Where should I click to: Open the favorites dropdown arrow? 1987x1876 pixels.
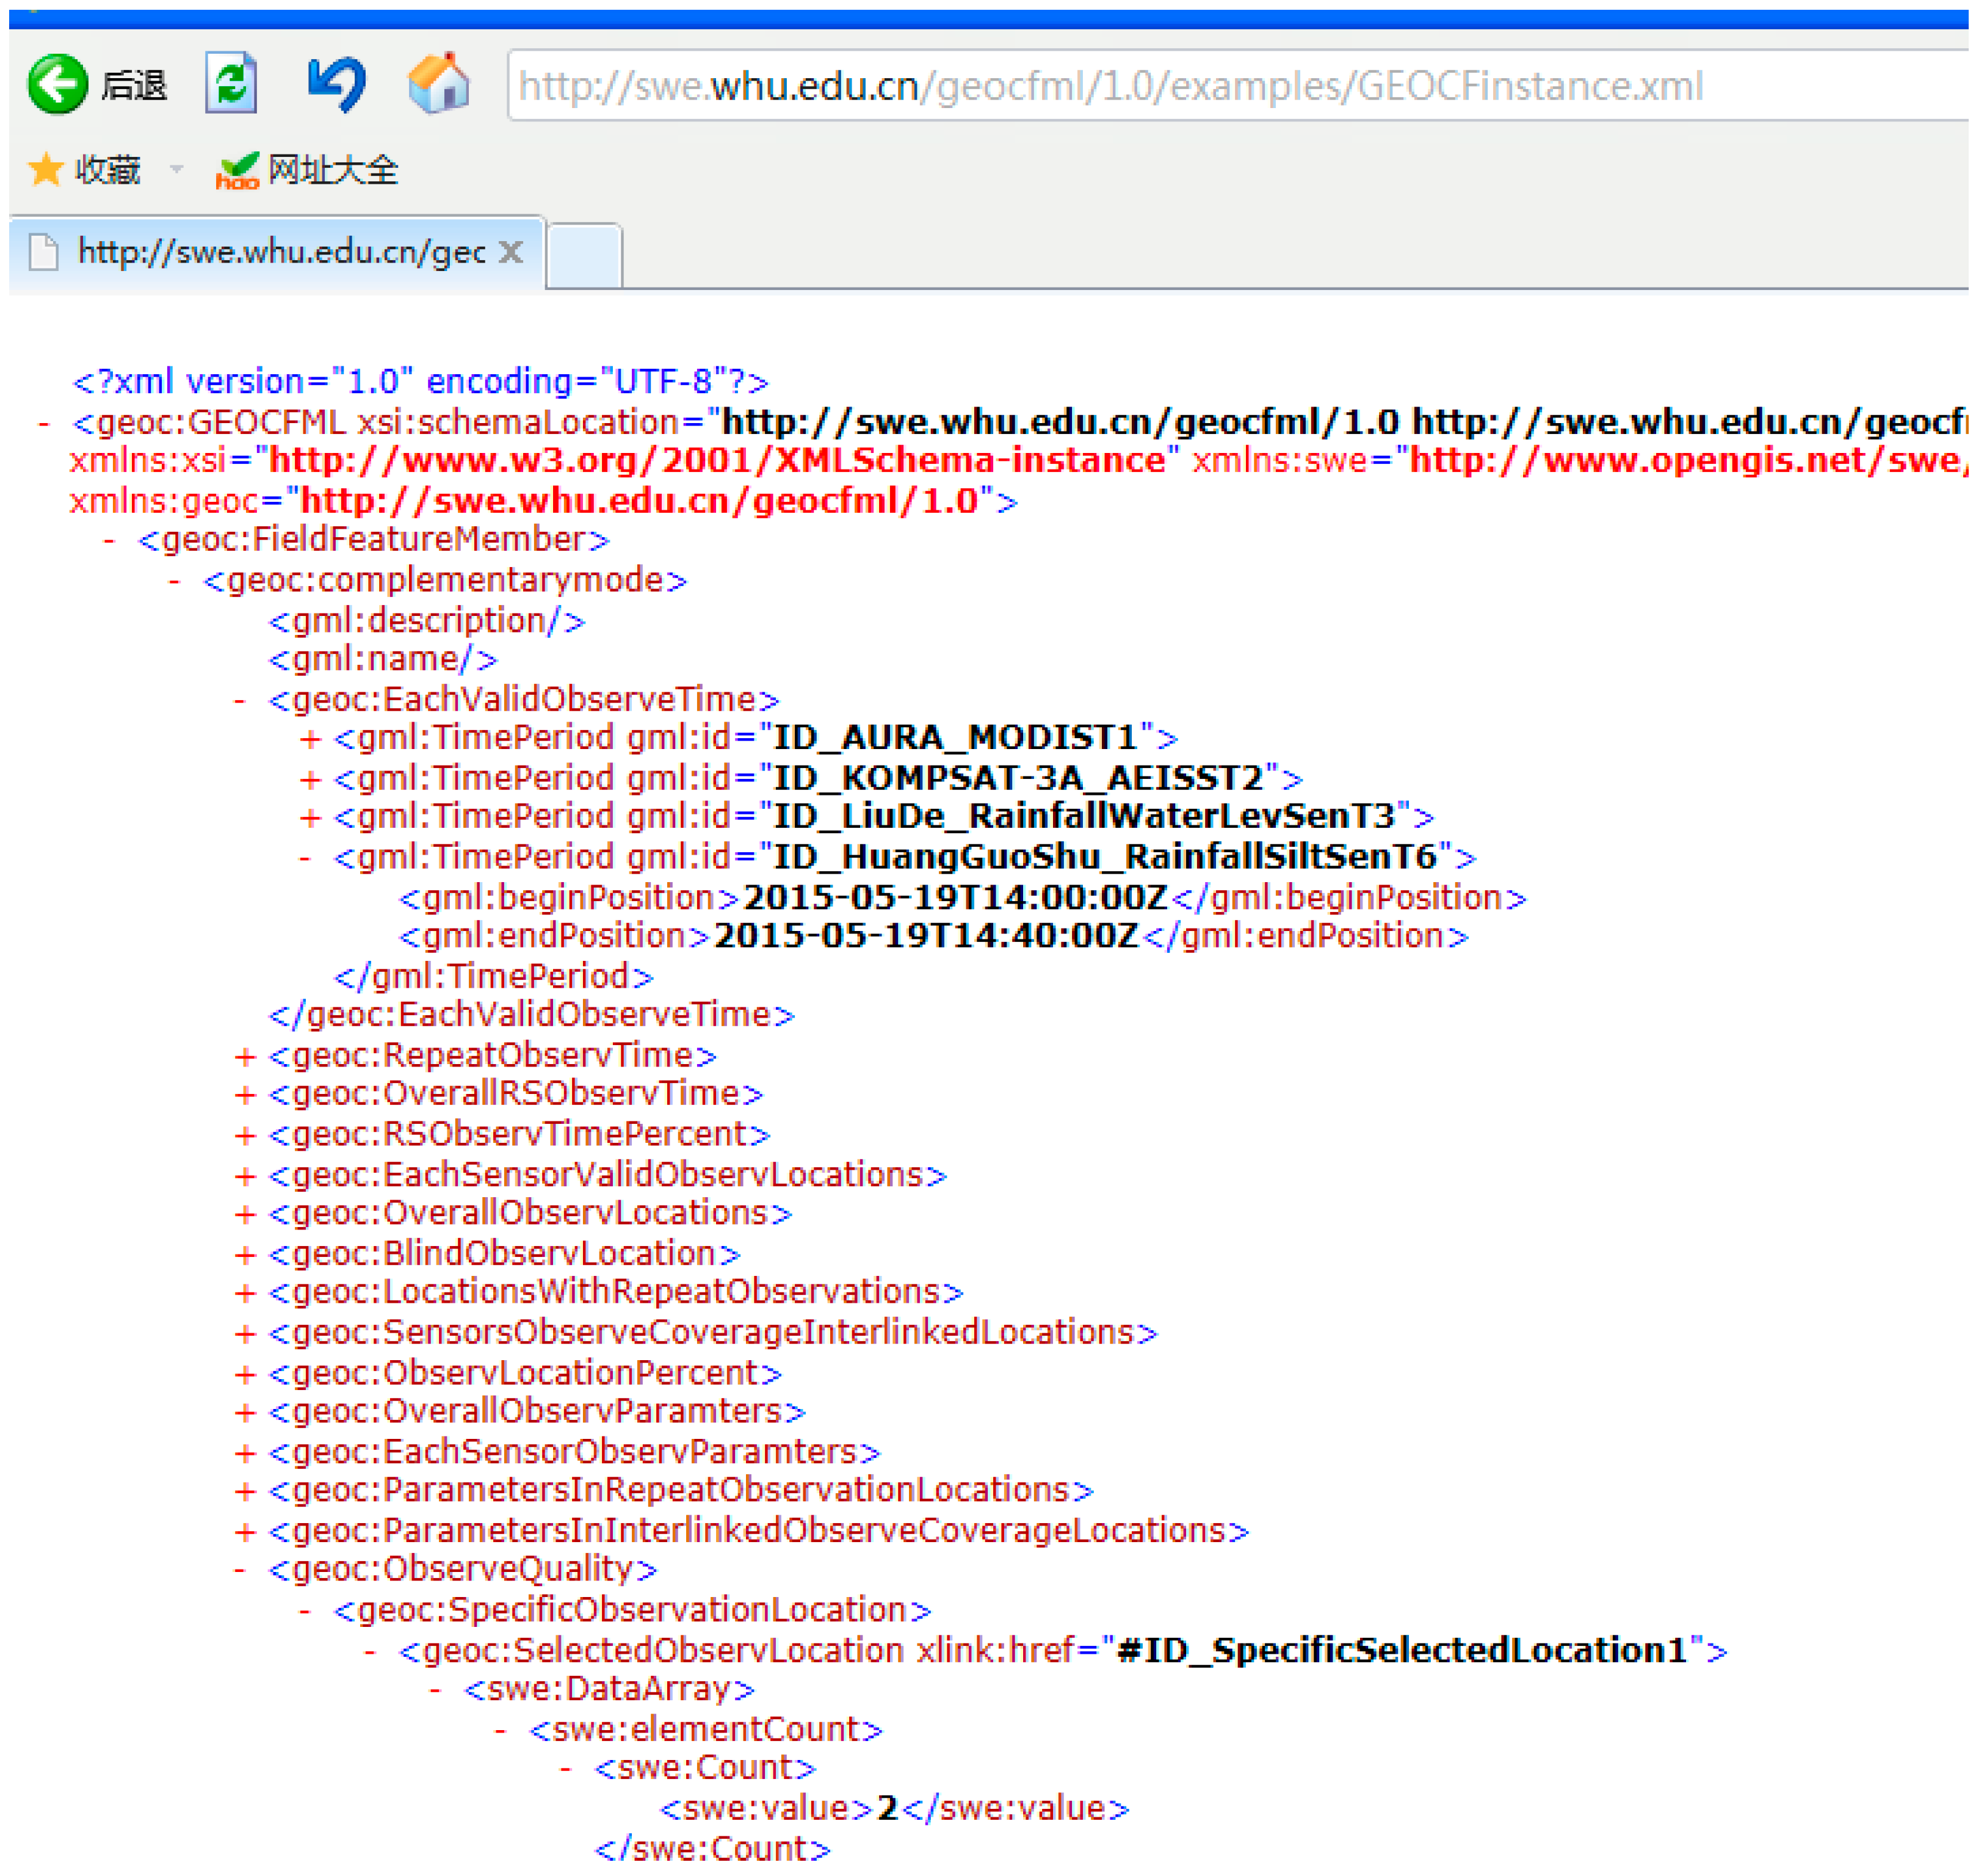click(177, 170)
